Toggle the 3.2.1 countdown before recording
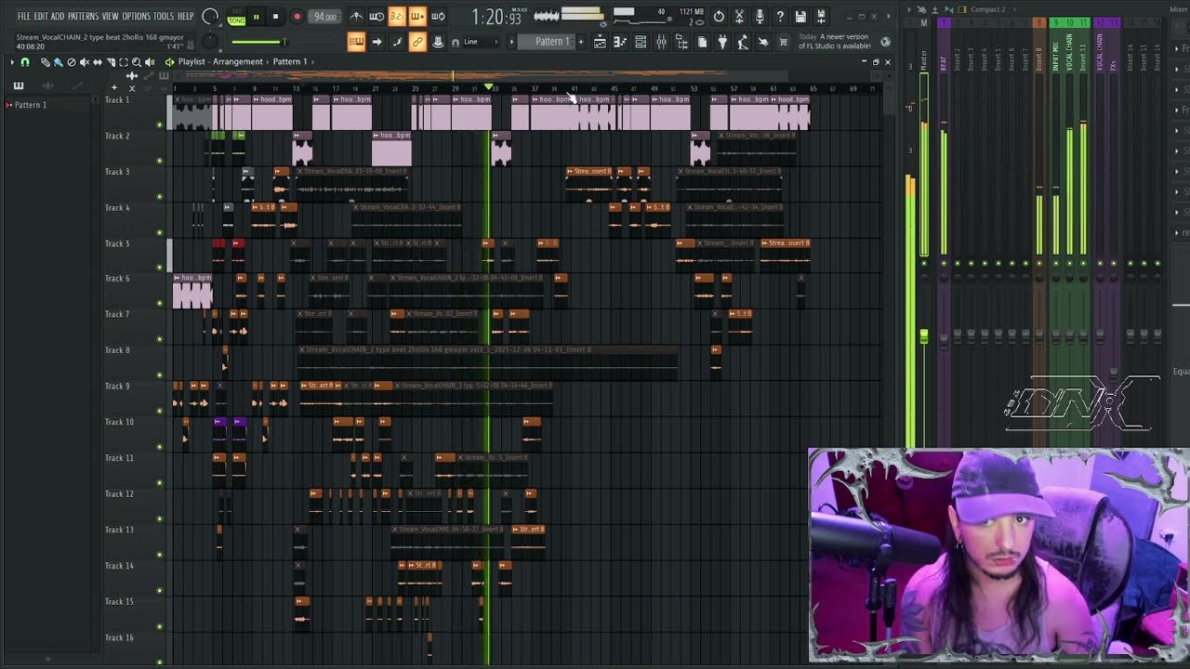 [397, 17]
